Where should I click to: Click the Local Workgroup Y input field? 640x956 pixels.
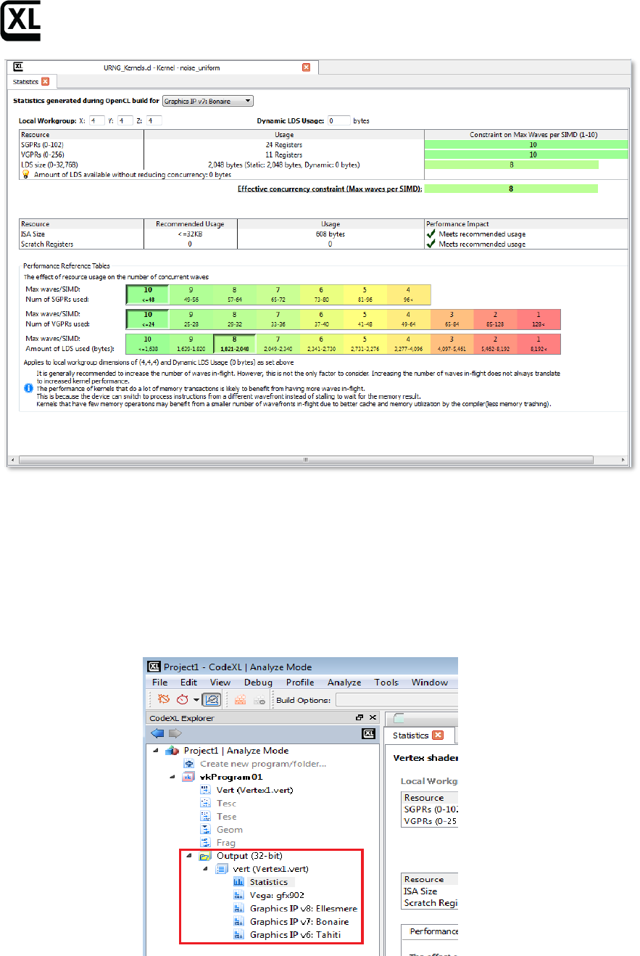[x=125, y=120]
